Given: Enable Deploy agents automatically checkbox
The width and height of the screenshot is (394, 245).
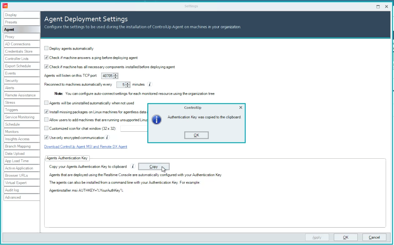Looking at the screenshot, I should 46,49.
